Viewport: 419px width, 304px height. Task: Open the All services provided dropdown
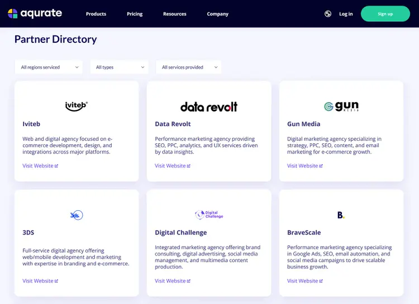188,67
